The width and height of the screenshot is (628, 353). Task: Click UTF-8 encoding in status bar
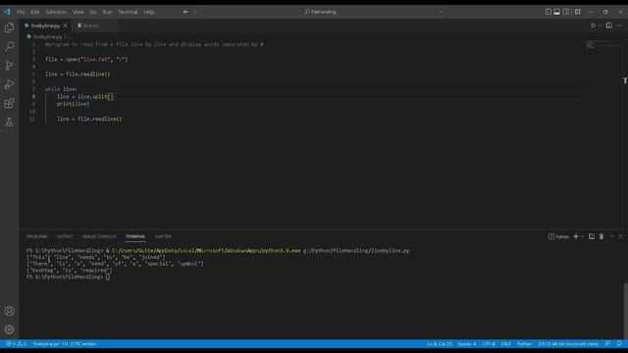(x=489, y=344)
